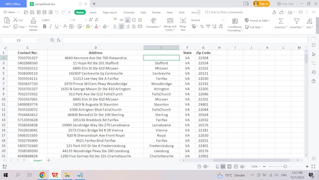Viewport: 319px width, 180px height.
Task: Click the AutoFilter funnel icon
Action: coord(296,21)
